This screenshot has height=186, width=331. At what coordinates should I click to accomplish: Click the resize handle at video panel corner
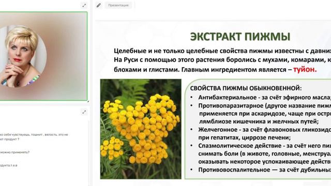coord(88,101)
